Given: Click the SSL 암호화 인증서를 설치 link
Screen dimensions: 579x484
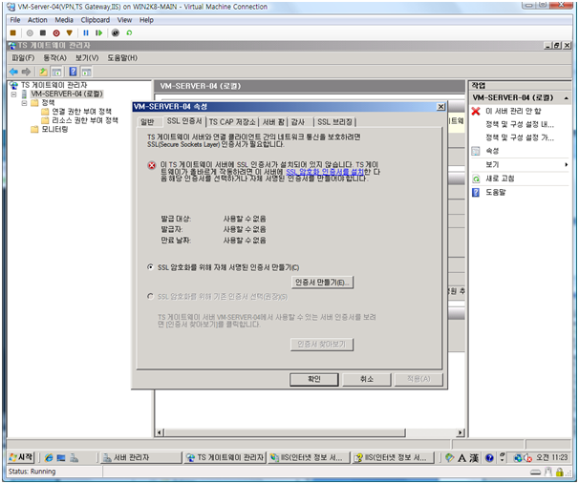Looking at the screenshot, I should tap(325, 172).
